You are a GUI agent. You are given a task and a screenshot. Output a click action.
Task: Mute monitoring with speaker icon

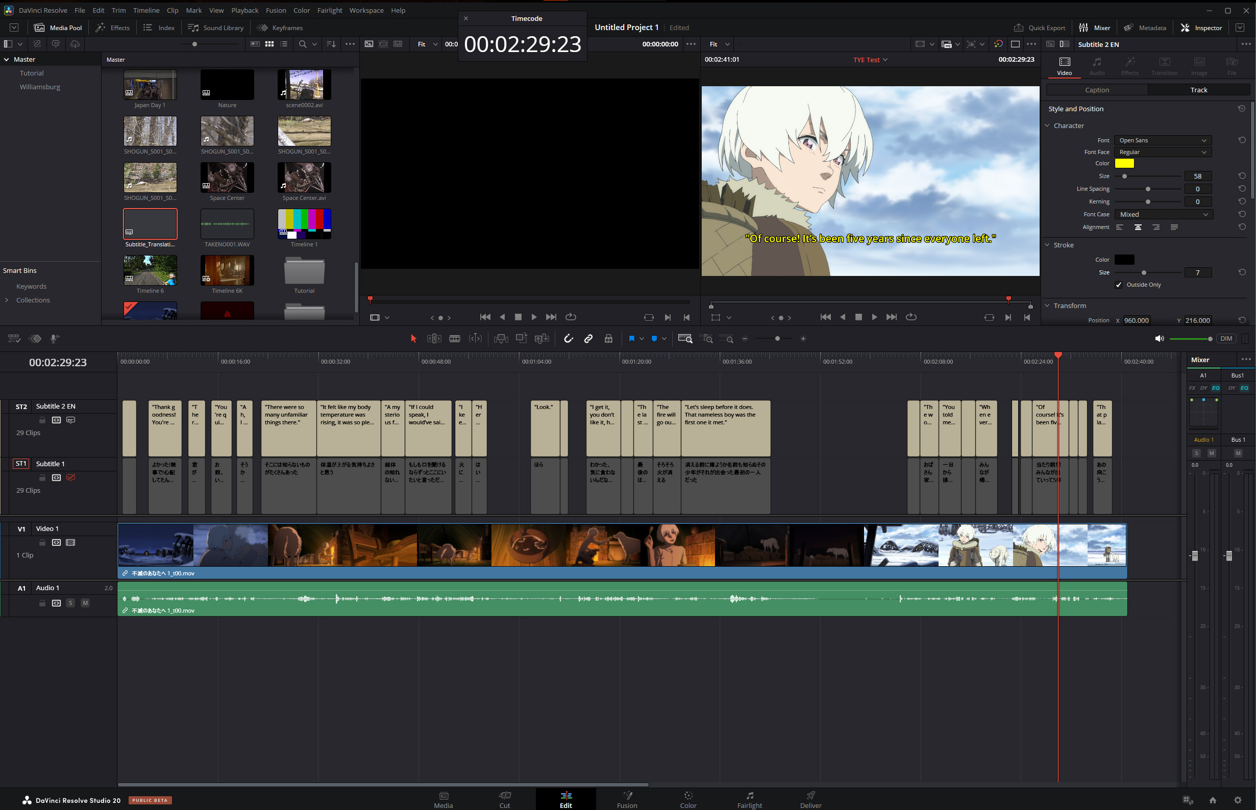pos(1159,339)
